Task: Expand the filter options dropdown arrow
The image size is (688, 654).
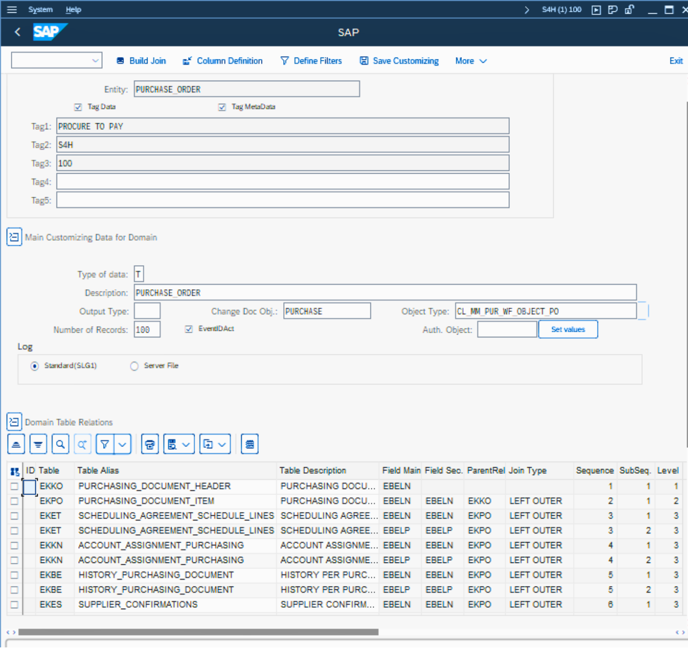Action: (x=123, y=444)
